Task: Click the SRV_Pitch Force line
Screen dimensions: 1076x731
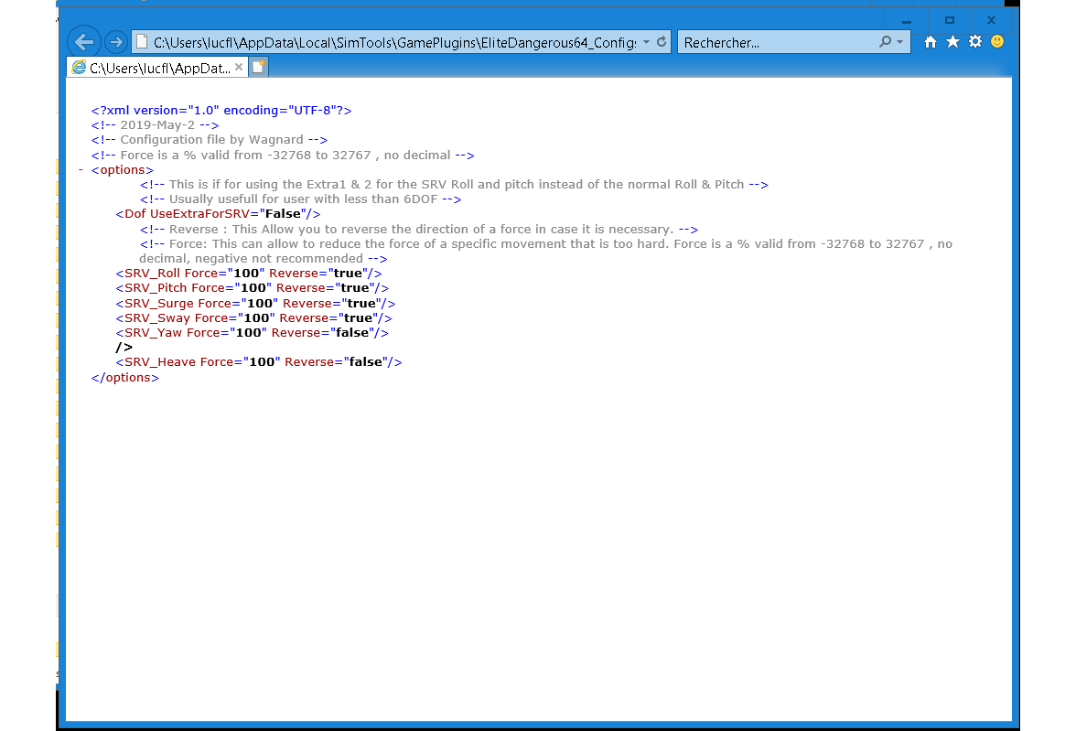Action: 252,287
